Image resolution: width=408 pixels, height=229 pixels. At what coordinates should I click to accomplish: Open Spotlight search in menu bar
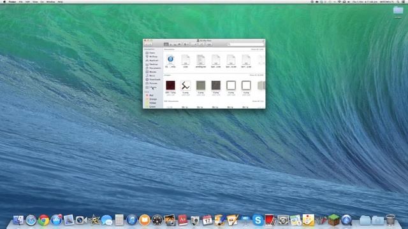(398, 2)
